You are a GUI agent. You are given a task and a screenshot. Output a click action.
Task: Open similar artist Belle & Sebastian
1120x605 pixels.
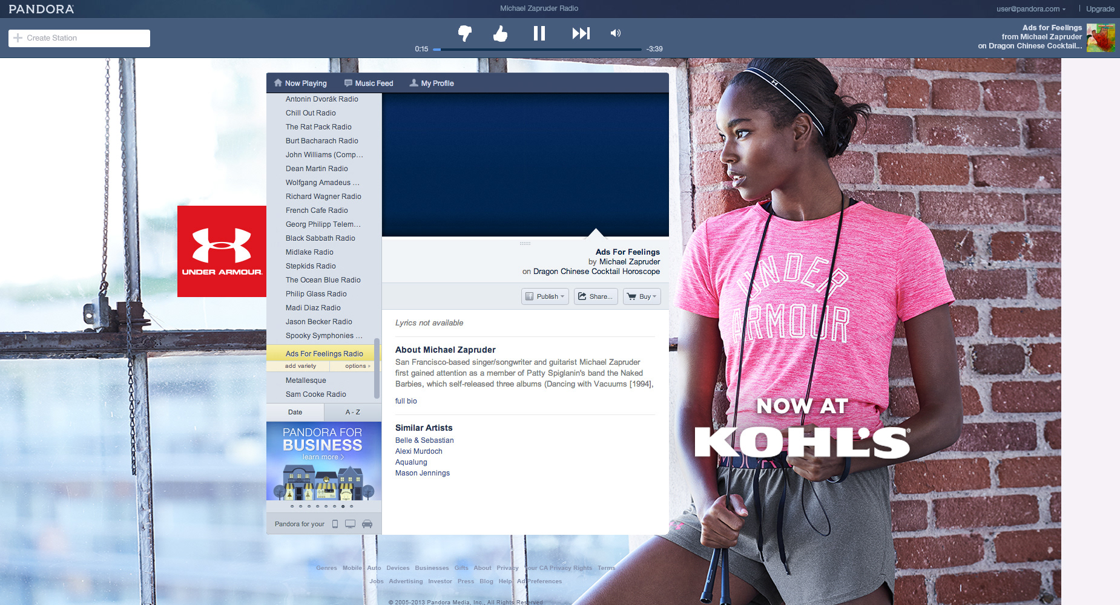coord(424,440)
